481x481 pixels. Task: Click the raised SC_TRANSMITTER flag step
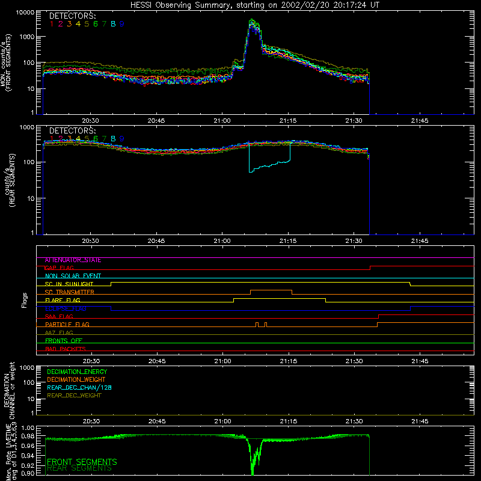pyautogui.click(x=271, y=290)
